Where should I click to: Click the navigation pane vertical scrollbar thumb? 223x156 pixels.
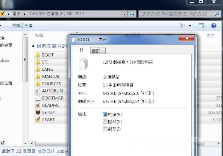tap(25, 60)
